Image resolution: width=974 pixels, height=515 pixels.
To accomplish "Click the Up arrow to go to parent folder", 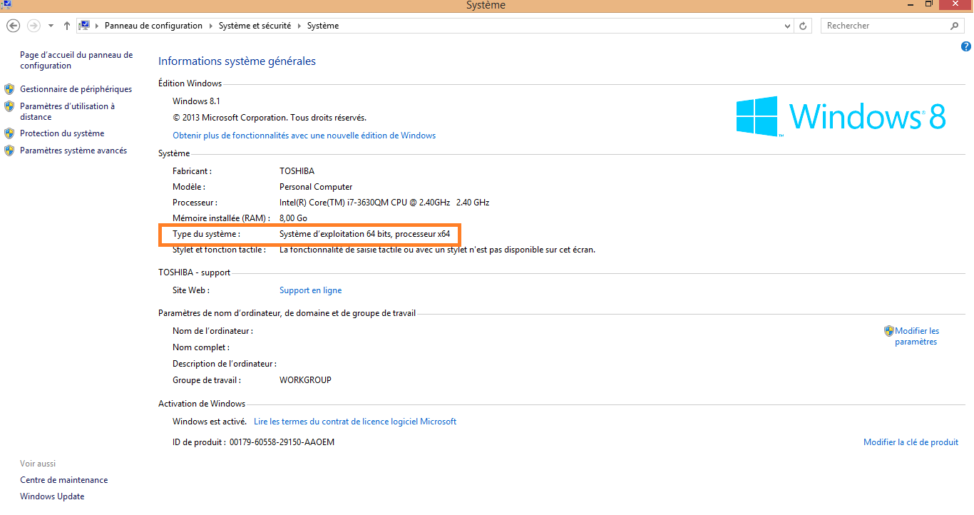I will point(67,26).
